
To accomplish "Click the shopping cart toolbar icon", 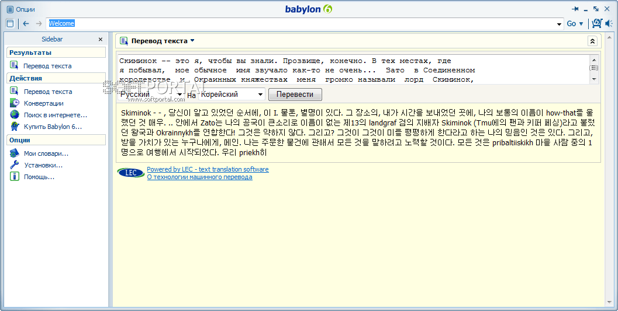I will pyautogui.click(x=597, y=23).
